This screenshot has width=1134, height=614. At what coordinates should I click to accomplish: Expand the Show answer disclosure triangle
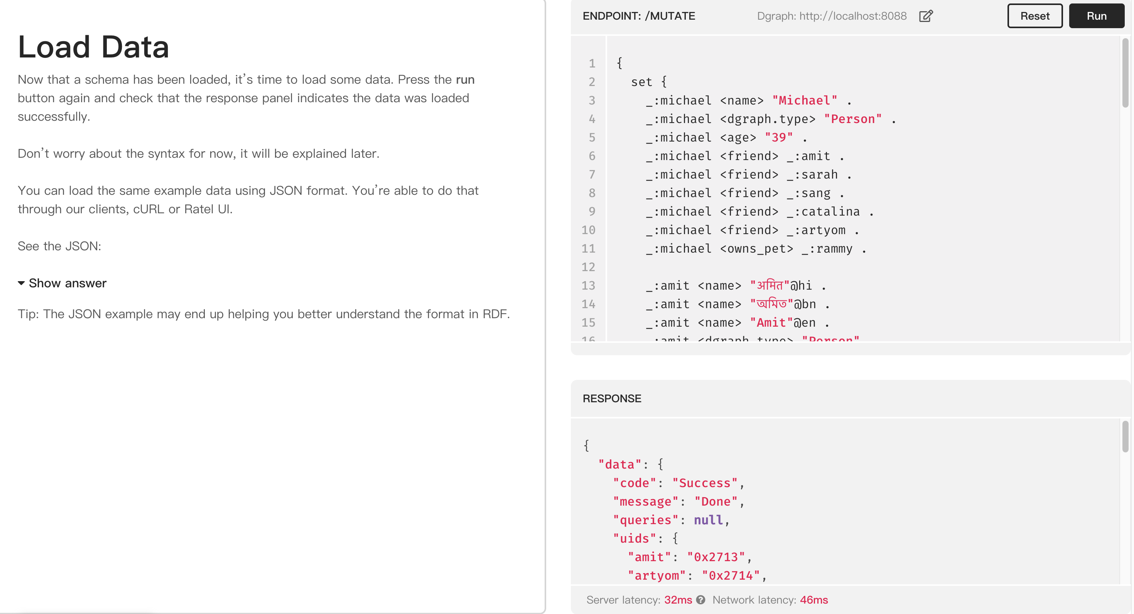(x=21, y=283)
